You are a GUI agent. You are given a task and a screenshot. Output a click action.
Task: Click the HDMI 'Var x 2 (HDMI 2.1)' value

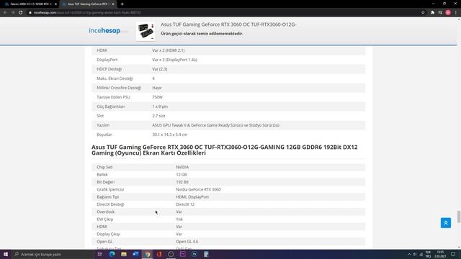(x=169, y=50)
